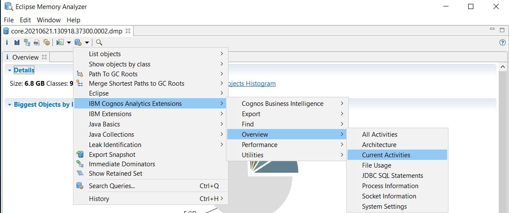The height and width of the screenshot is (213, 509).
Task: Expand the IBM Extensions submenu
Action: click(x=151, y=114)
